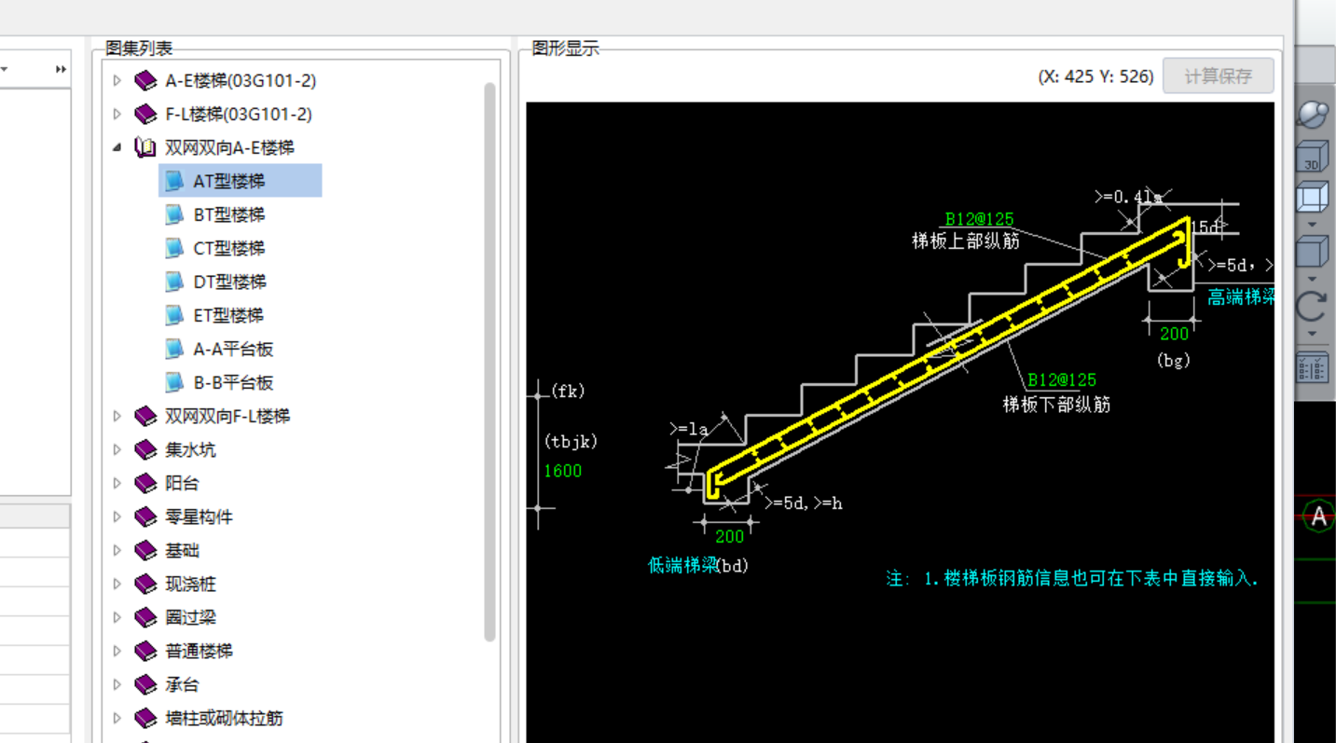Expand the 零星构件 node

[117, 517]
